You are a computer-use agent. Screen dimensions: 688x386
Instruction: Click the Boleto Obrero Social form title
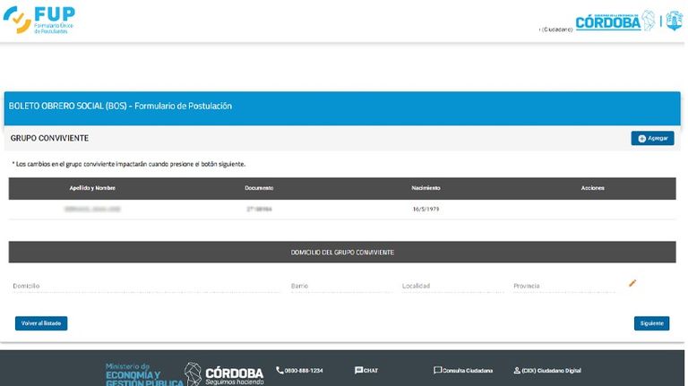[120, 107]
